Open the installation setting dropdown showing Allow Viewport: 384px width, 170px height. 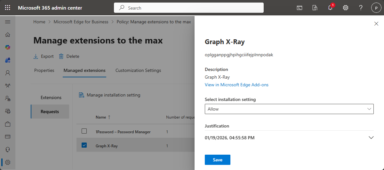tap(289, 109)
